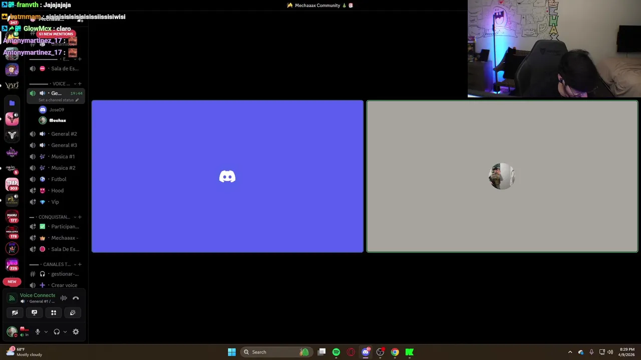Show hidden system tray icons
The height and width of the screenshot is (360, 641).
[x=570, y=352]
